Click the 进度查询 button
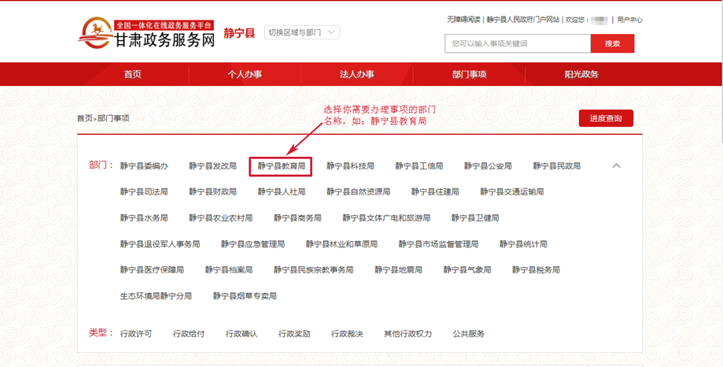The width and height of the screenshot is (723, 367). [x=606, y=118]
